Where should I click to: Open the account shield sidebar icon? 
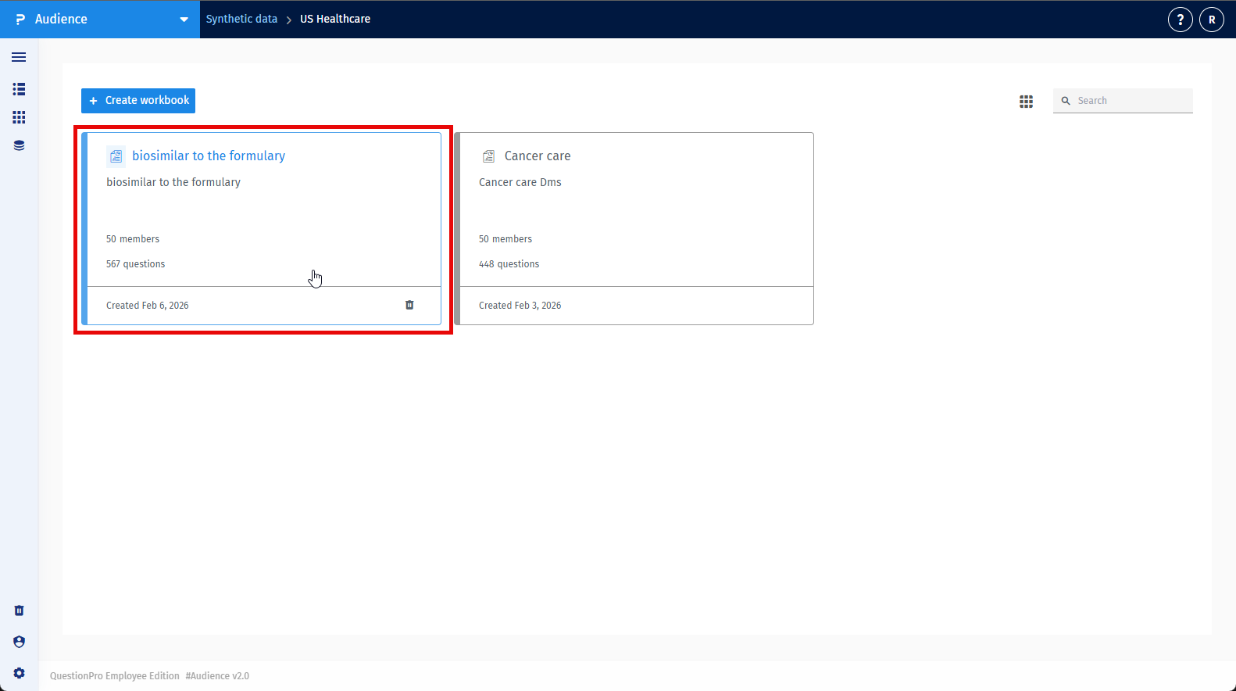19,642
